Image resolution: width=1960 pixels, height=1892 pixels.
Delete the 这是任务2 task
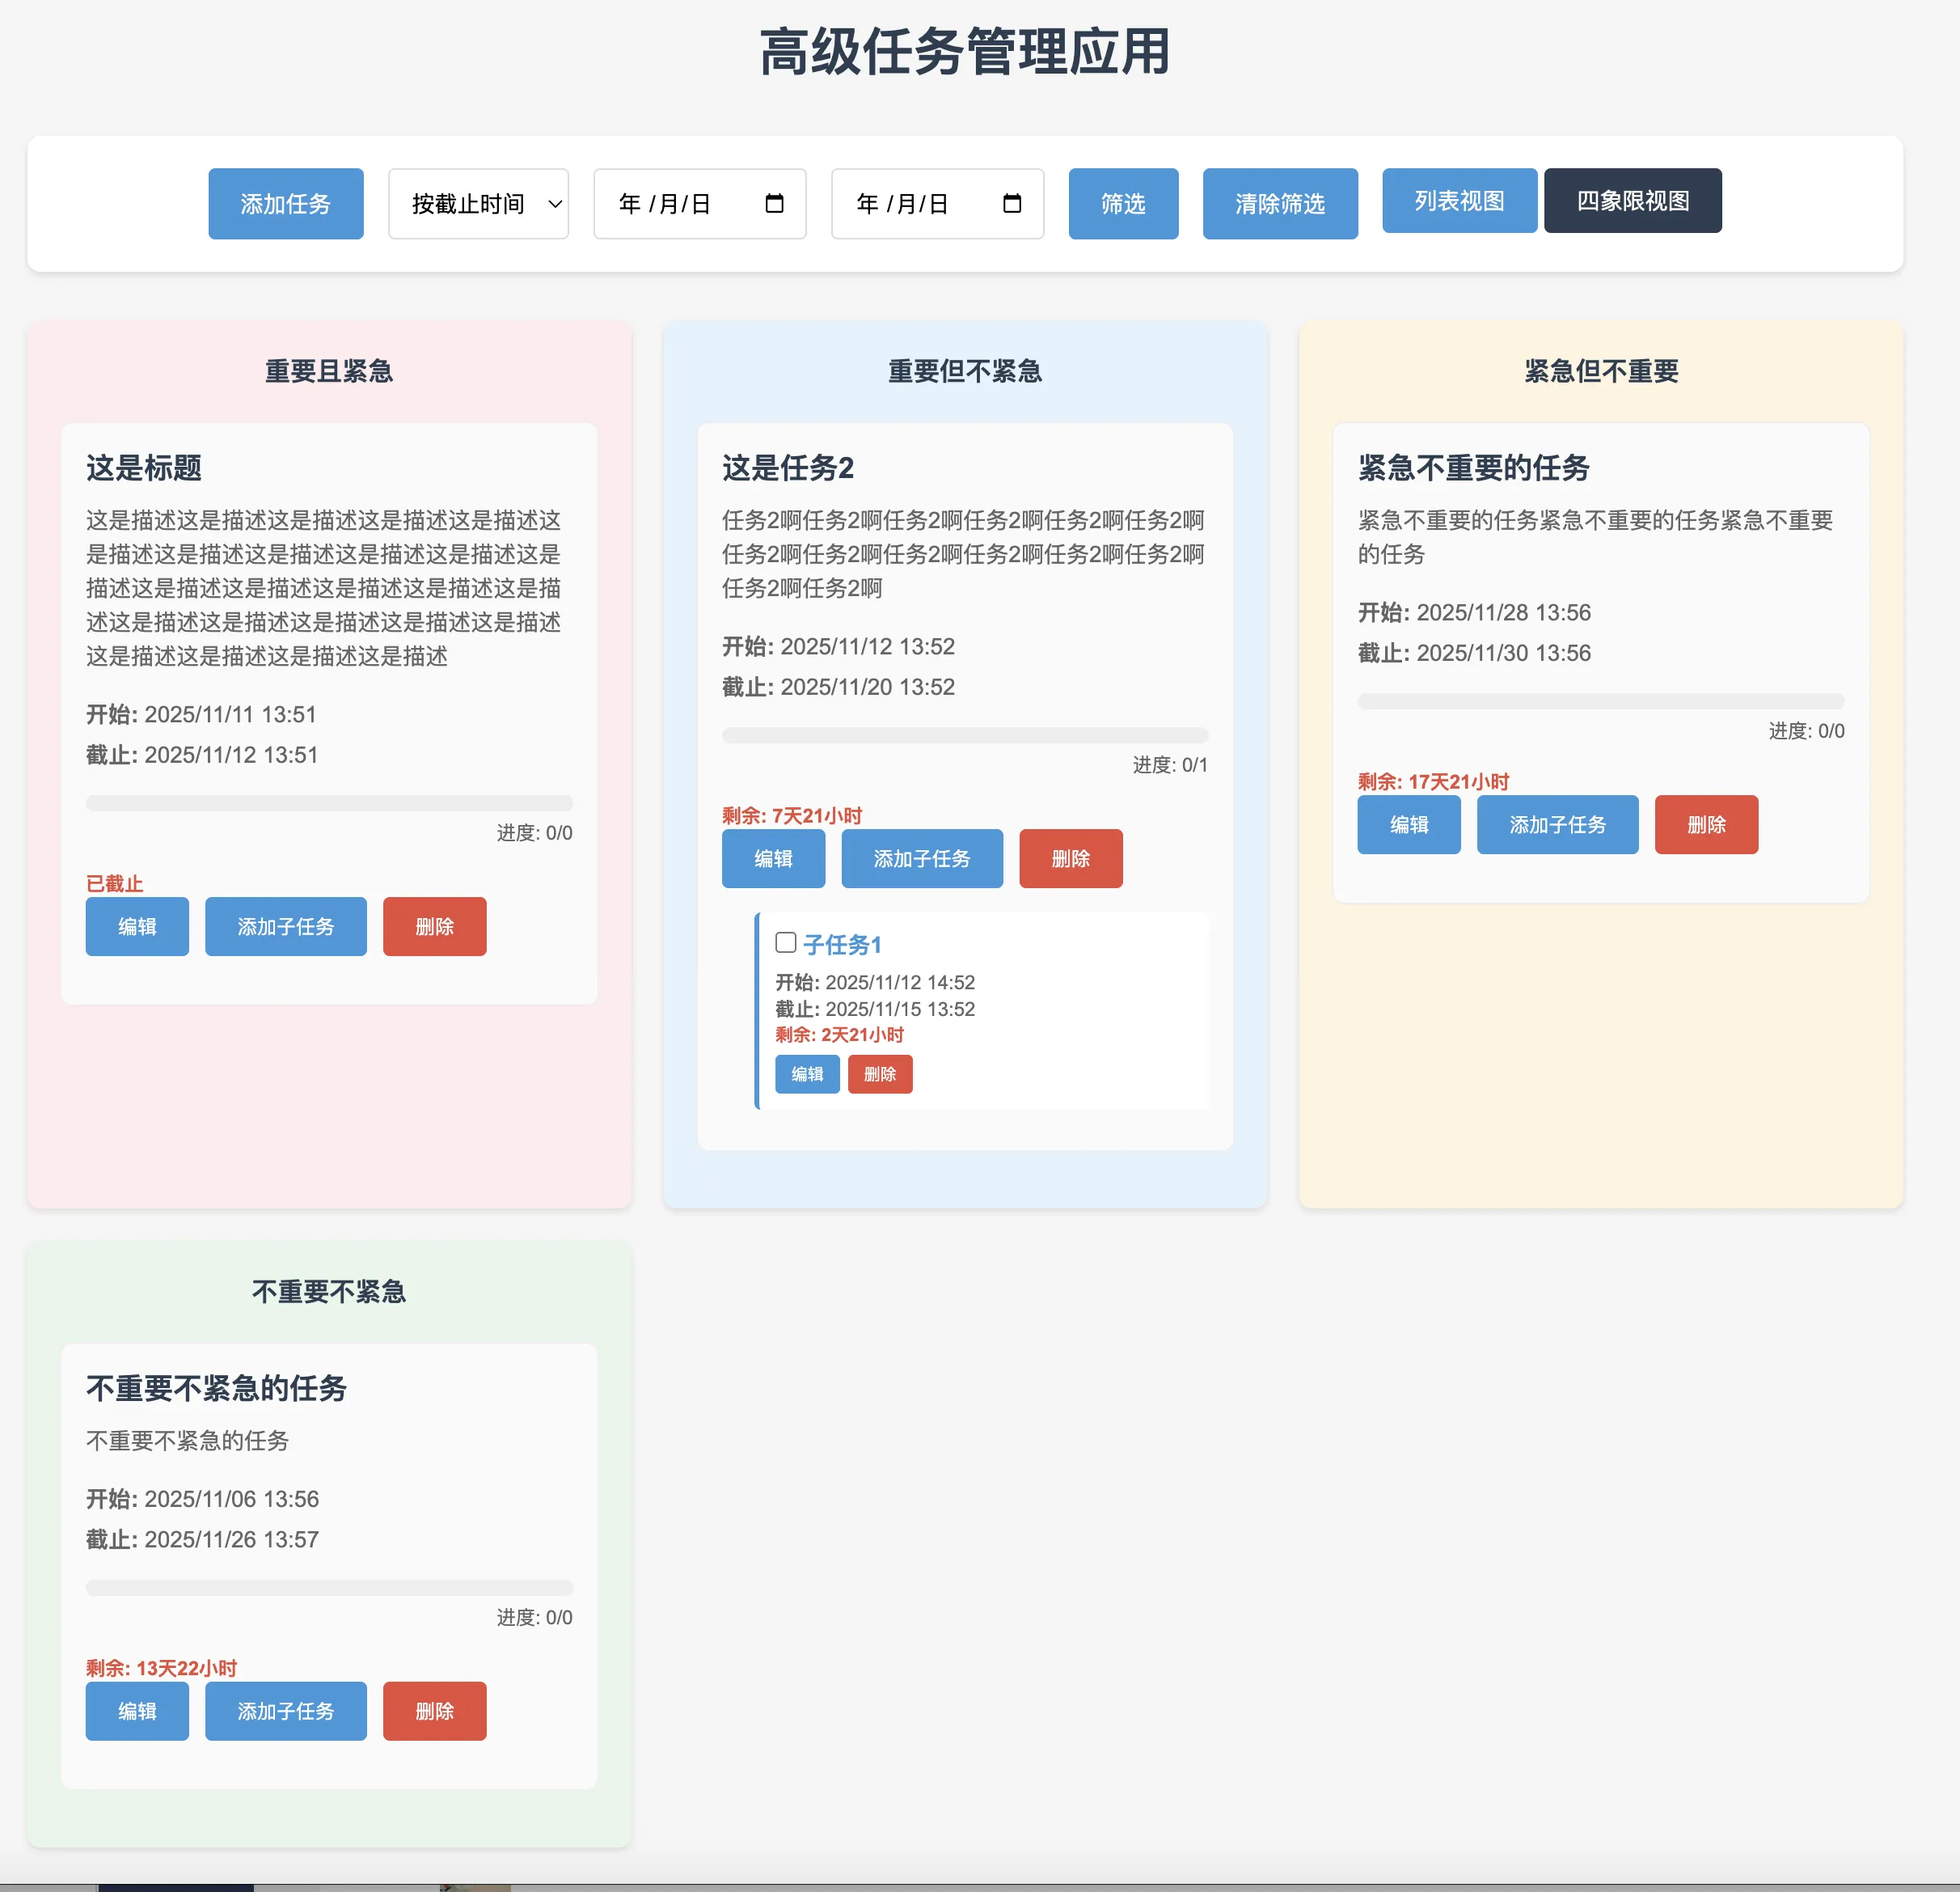coord(1070,858)
